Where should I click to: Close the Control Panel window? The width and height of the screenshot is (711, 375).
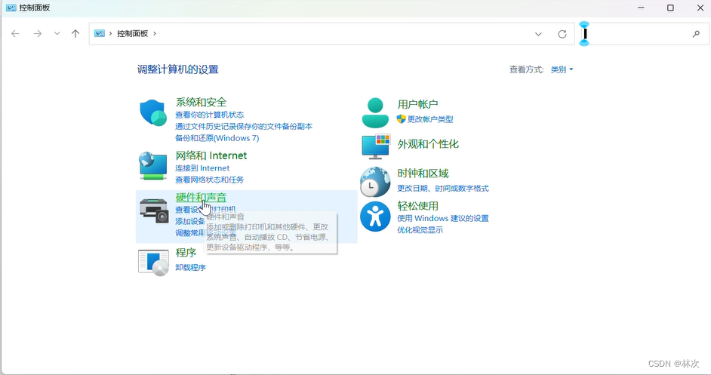700,8
